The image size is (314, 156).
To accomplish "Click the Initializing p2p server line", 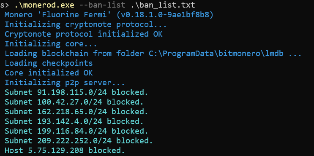I will (65, 83).
